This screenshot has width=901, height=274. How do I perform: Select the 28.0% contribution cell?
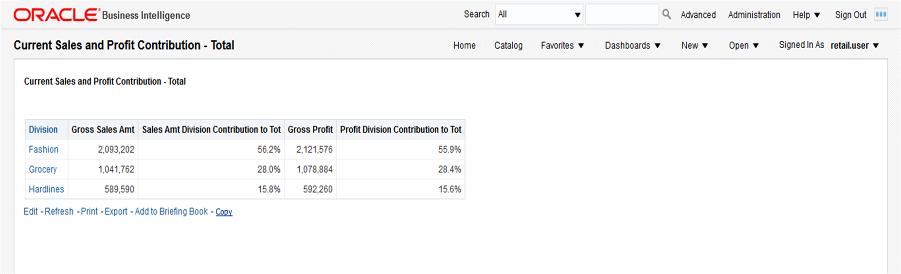(211, 169)
